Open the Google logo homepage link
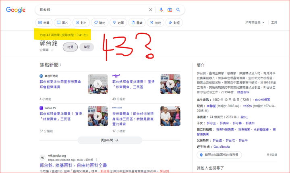This screenshot has width=290, height=173. pyautogui.click(x=16, y=10)
